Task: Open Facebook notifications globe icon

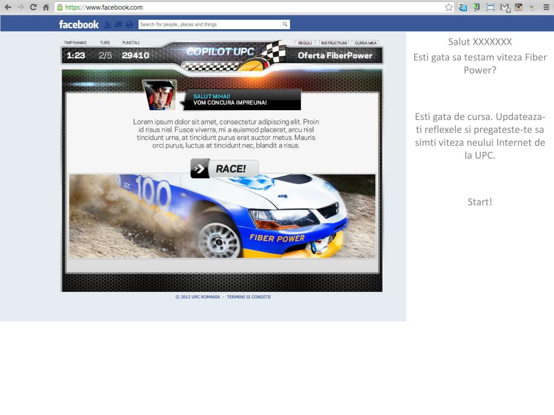Action: 129,25
